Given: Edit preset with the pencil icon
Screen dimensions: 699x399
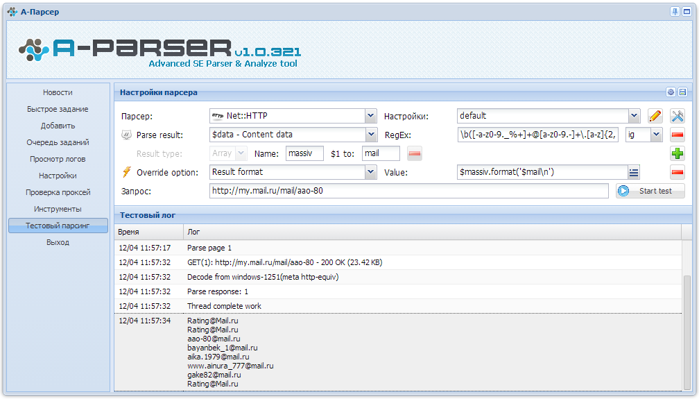Looking at the screenshot, I should [x=655, y=116].
